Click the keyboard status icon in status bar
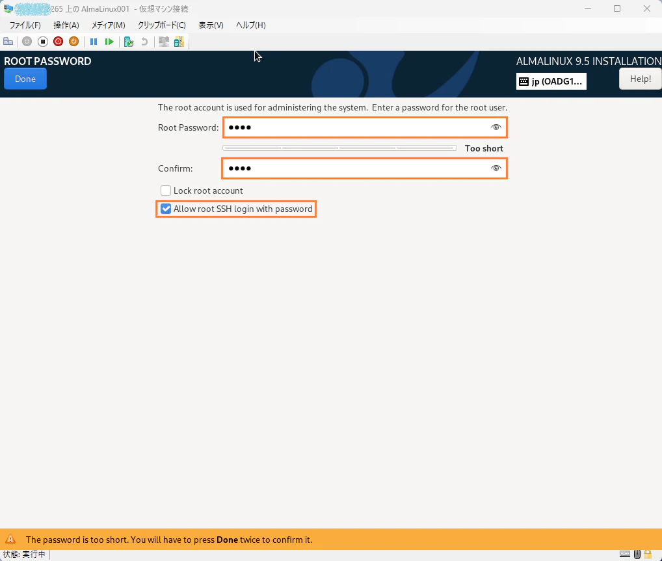 click(x=625, y=554)
